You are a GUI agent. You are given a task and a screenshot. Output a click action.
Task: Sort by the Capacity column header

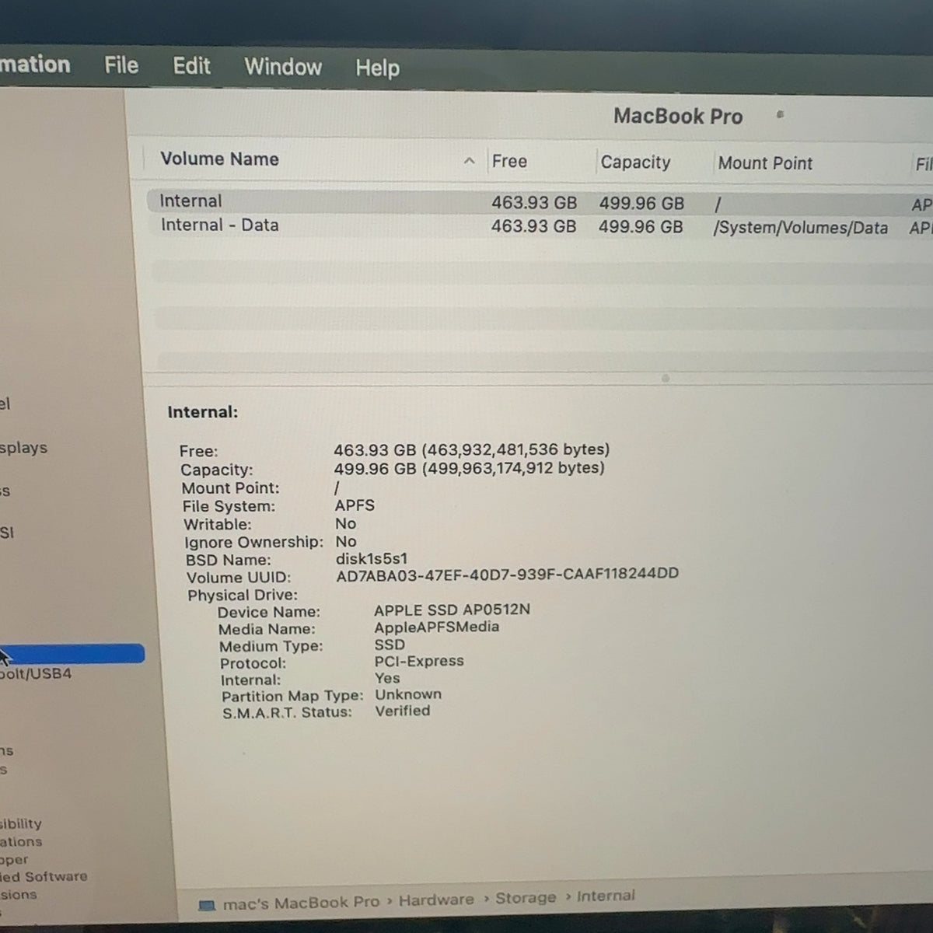click(635, 162)
